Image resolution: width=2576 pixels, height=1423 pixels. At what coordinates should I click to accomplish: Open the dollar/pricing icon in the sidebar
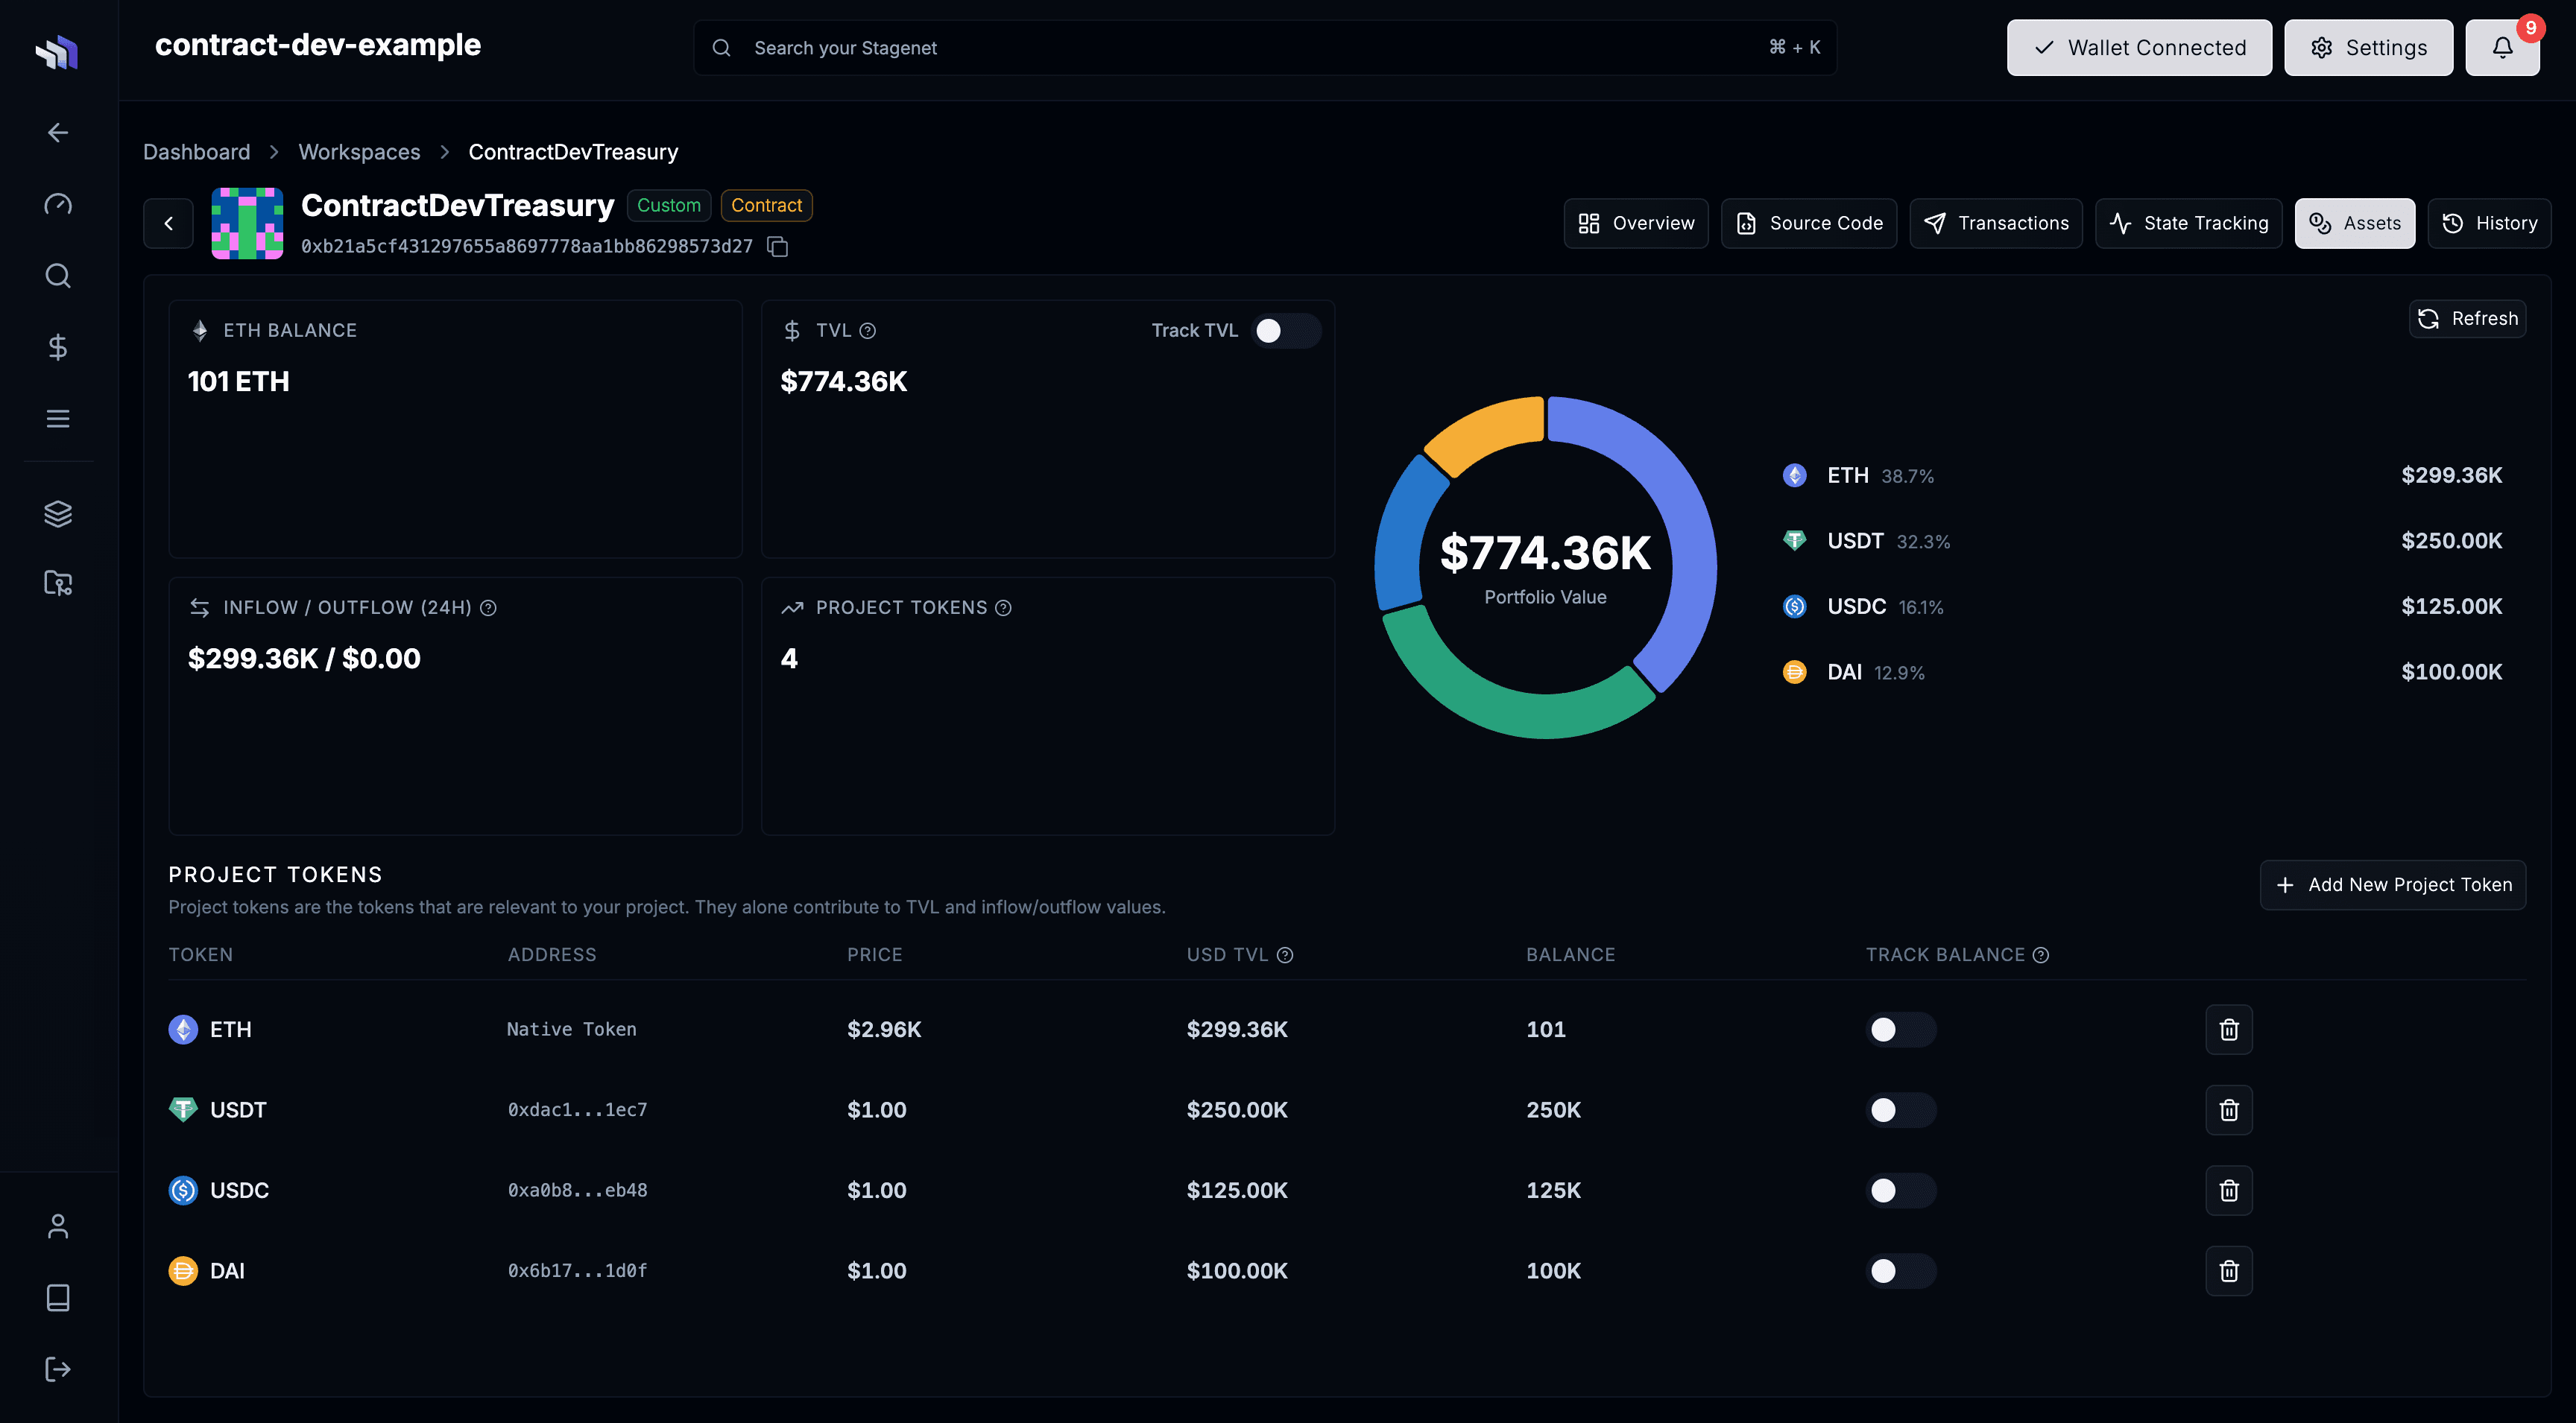tap(57, 346)
